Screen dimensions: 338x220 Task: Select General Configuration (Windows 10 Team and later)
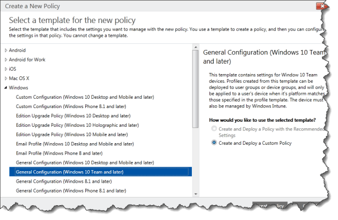coord(101,172)
